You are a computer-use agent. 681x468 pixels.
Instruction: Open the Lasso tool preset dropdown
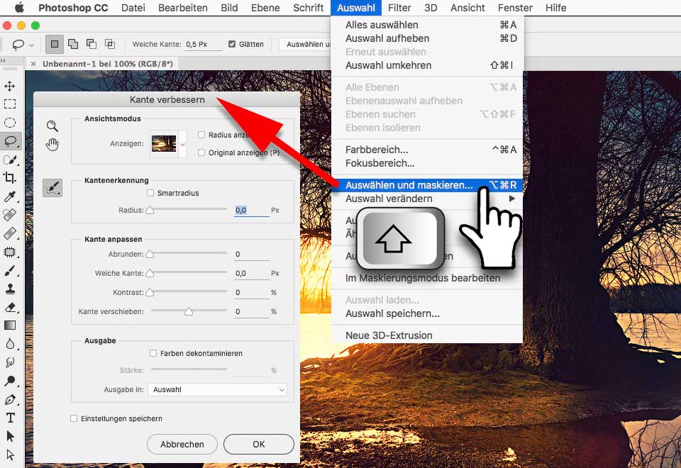[x=31, y=45]
